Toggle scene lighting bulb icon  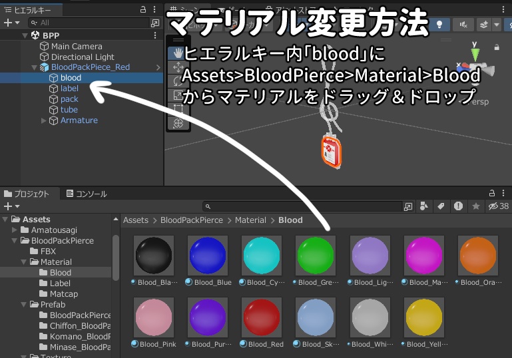(x=439, y=25)
